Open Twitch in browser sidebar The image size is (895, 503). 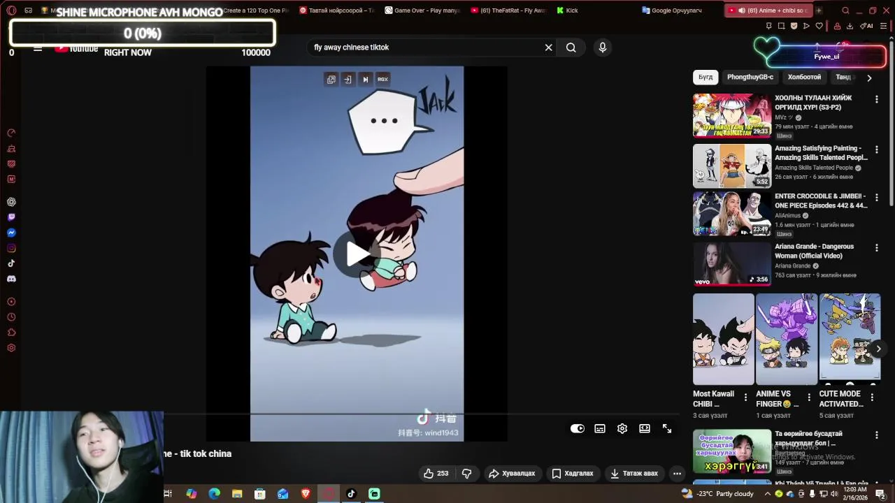[11, 217]
